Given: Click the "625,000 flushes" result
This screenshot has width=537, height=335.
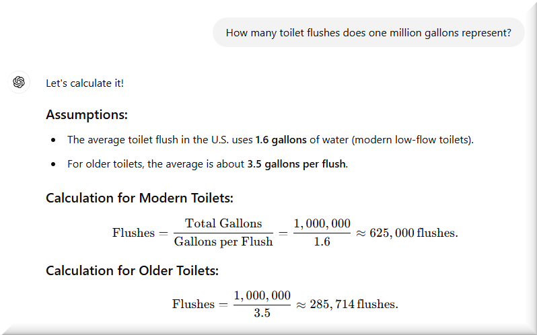Looking at the screenshot, I should click(x=417, y=233).
